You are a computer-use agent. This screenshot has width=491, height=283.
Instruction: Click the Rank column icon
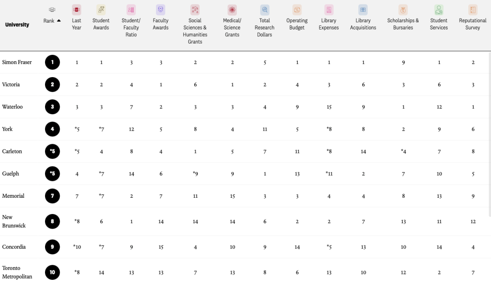pyautogui.click(x=52, y=10)
